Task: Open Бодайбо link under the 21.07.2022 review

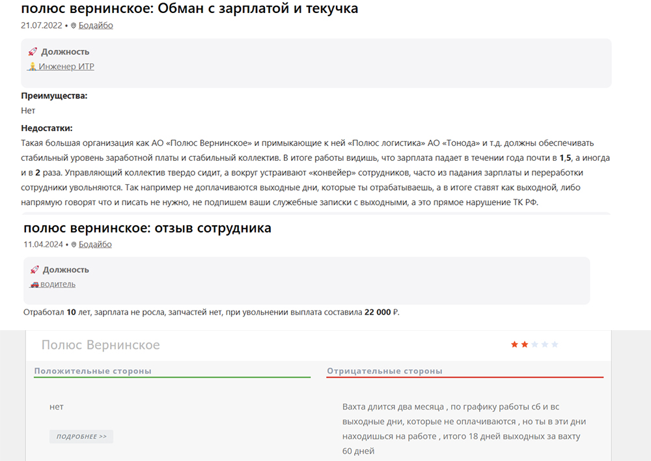Action: (96, 25)
